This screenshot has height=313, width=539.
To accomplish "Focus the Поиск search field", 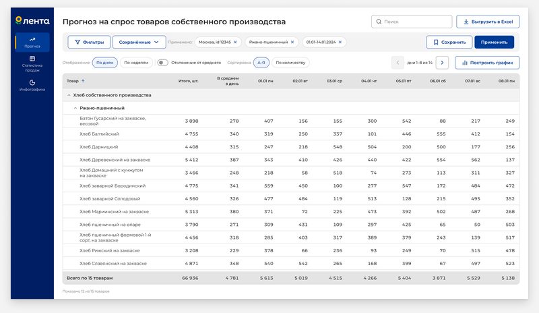I will [x=412, y=22].
